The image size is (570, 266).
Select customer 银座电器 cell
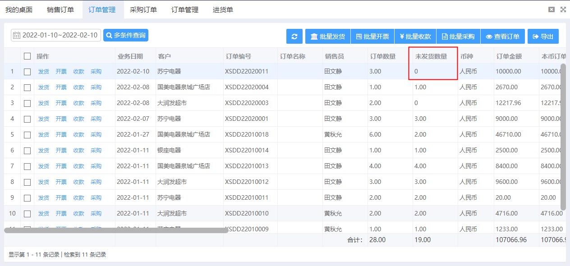tap(189, 151)
